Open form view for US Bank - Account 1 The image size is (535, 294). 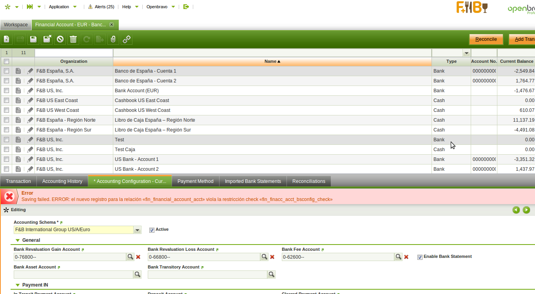[18, 159]
